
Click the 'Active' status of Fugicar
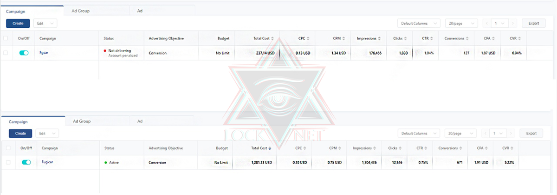[x=114, y=163]
